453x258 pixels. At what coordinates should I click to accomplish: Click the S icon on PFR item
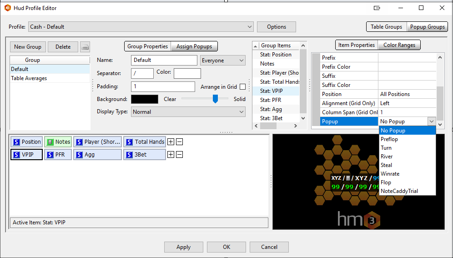coord(50,155)
